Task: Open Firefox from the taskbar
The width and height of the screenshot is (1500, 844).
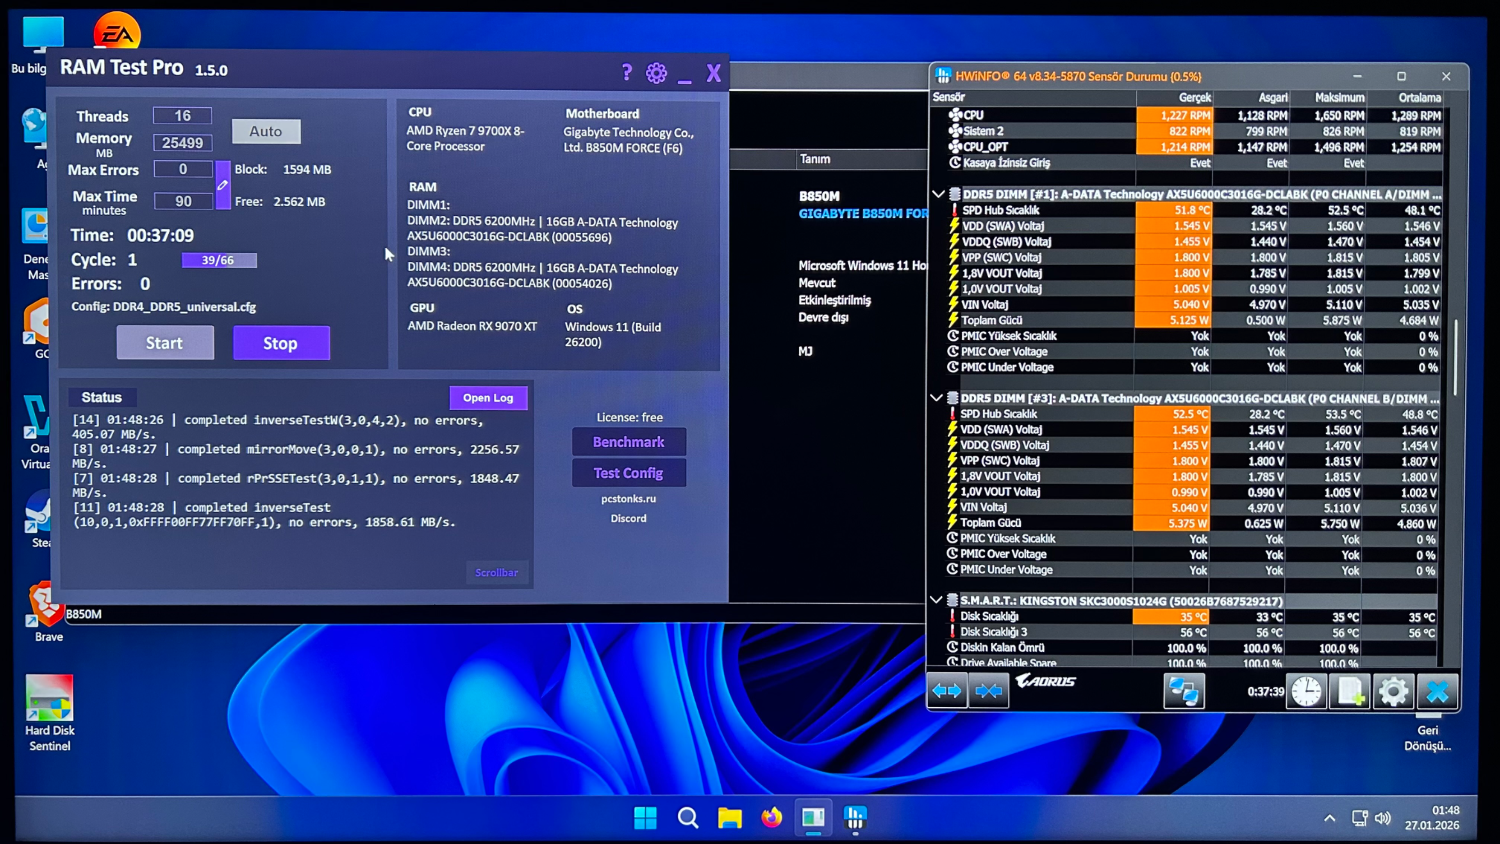Action: [x=771, y=818]
